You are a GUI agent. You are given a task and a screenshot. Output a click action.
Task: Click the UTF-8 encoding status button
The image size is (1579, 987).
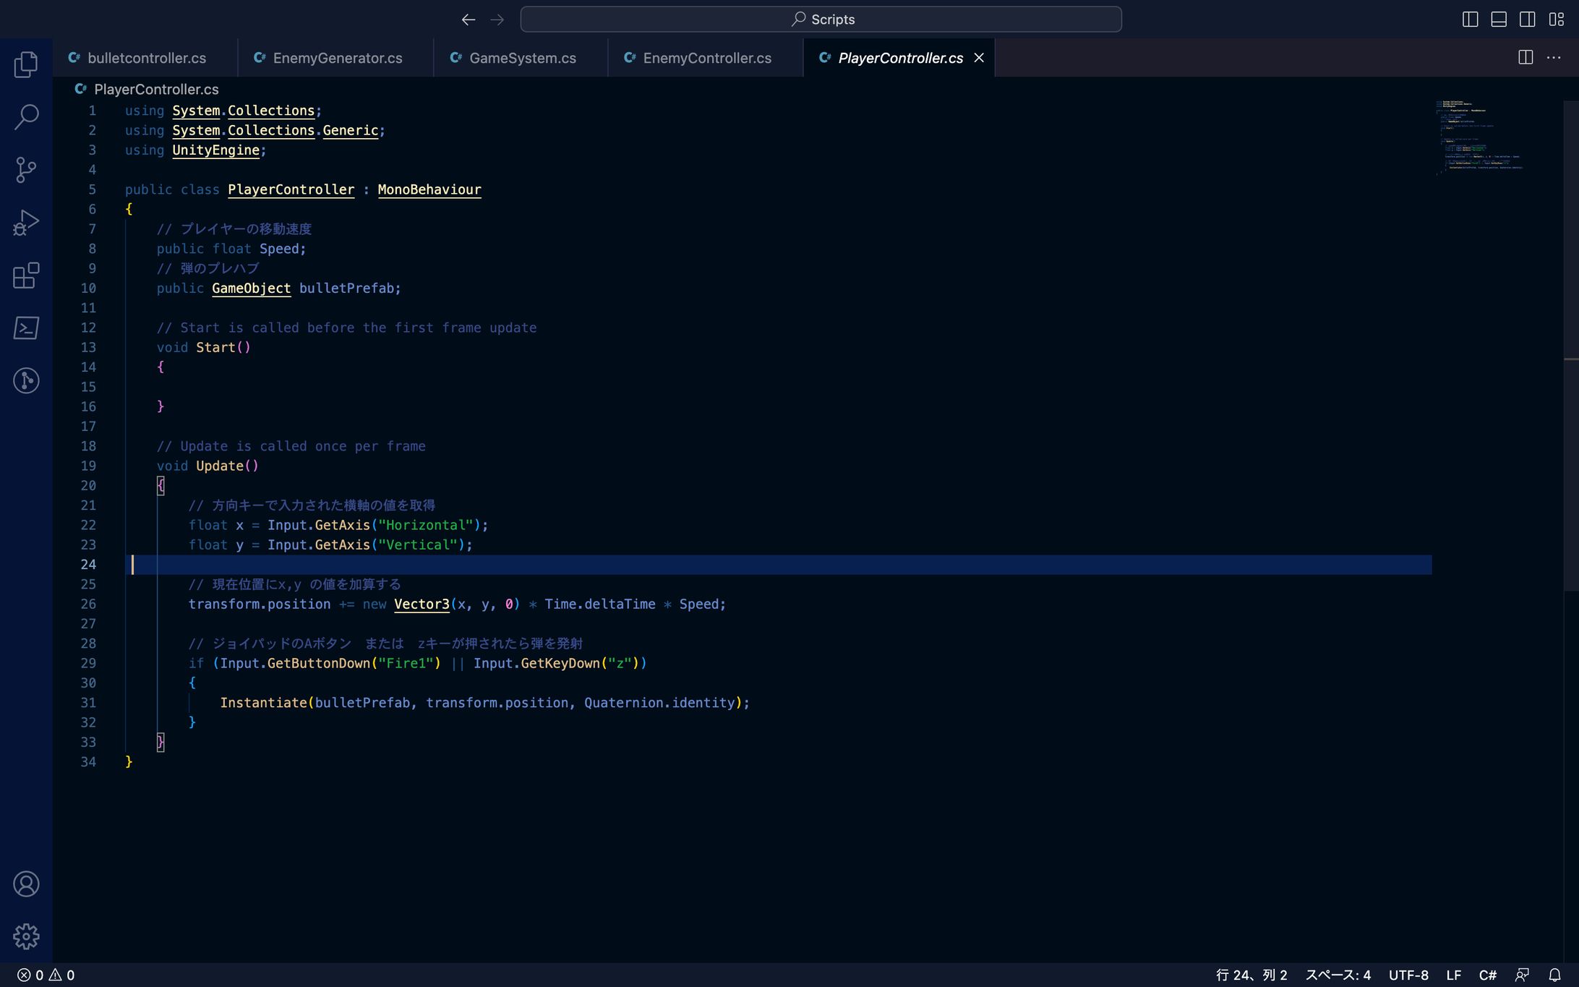tap(1408, 975)
